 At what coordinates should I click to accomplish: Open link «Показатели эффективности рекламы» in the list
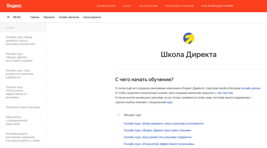(159, 144)
